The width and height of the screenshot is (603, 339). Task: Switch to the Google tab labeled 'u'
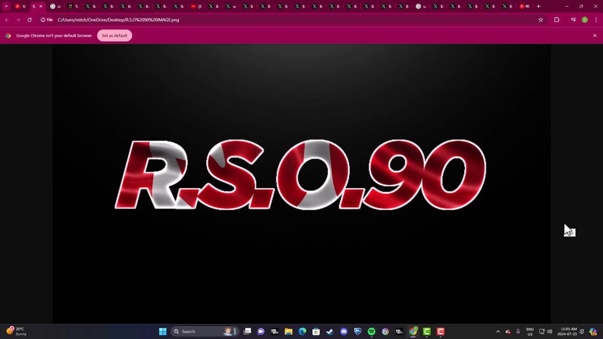click(x=421, y=6)
